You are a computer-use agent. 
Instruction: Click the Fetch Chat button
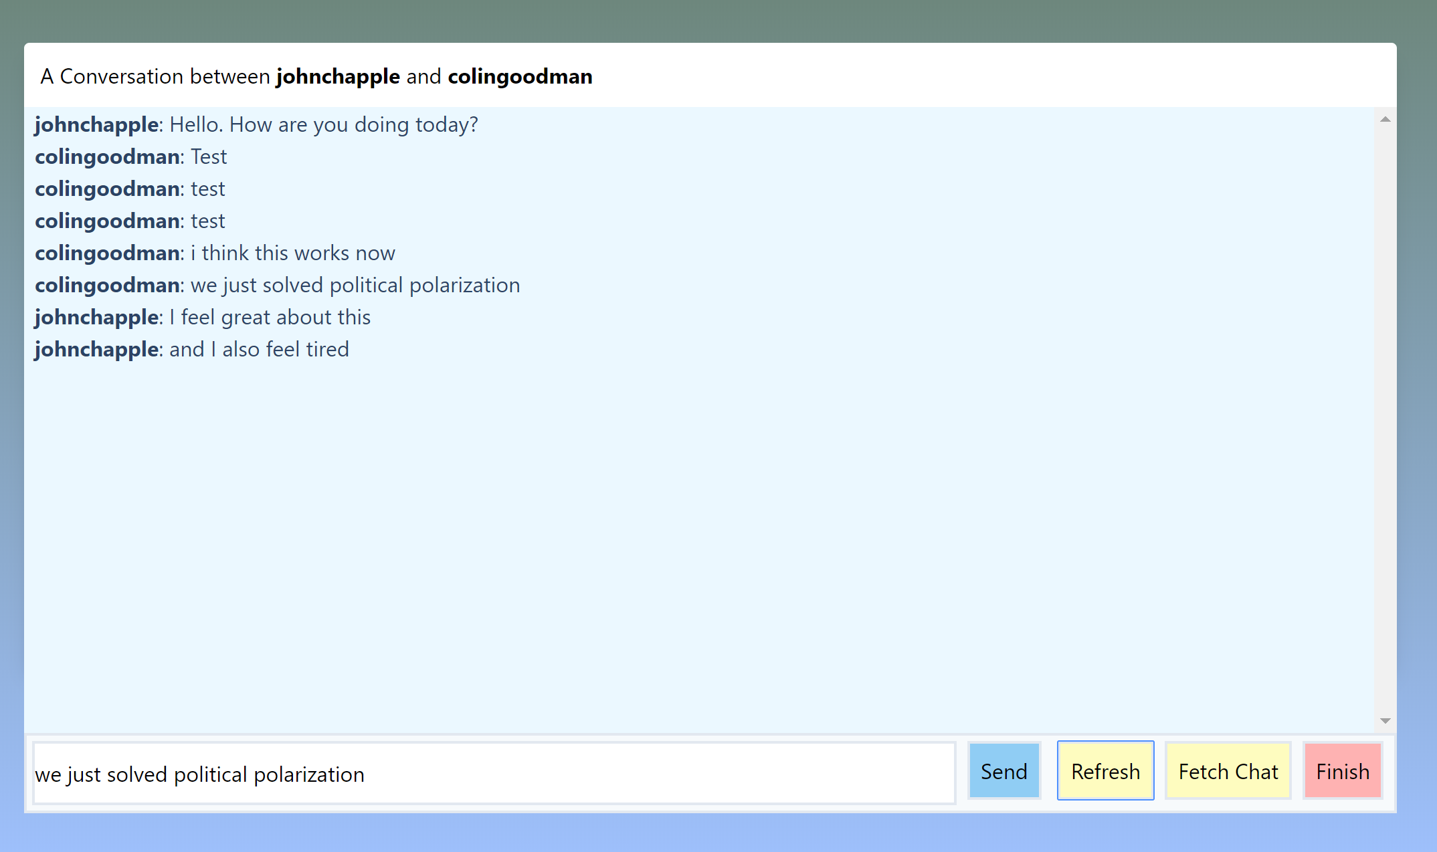[x=1228, y=771]
